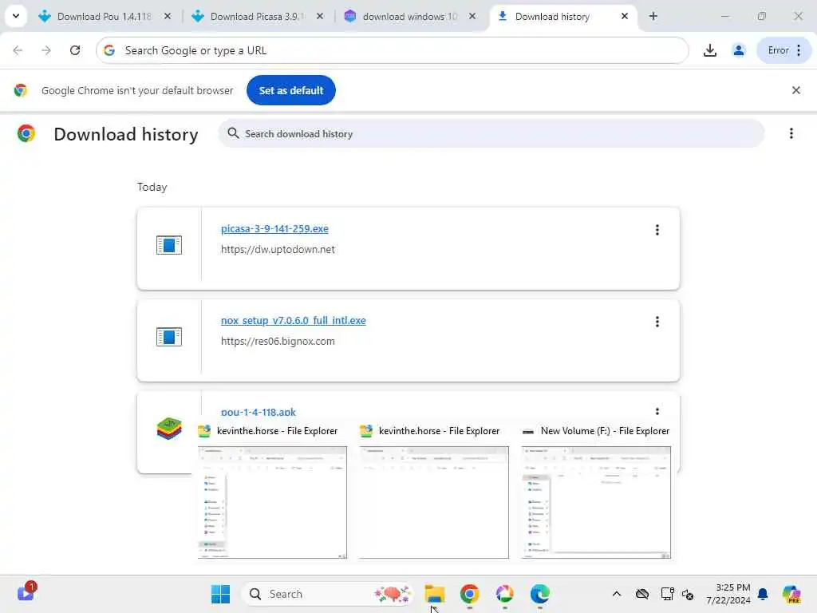Viewport: 817px width, 613px height.
Task: Close the Download Pou tab
Action: click(x=168, y=17)
